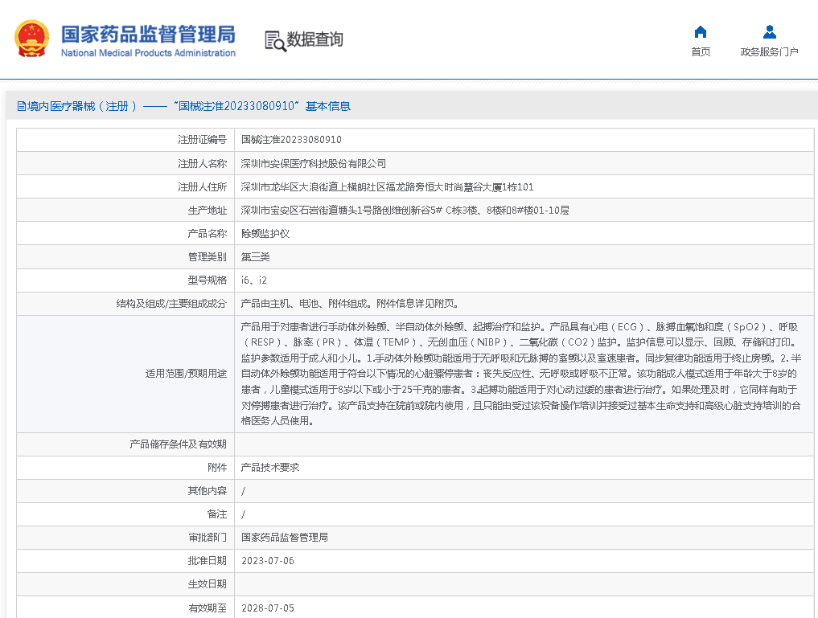Click the 首页 house icon
Screen dimensions: 818x618
(701, 32)
